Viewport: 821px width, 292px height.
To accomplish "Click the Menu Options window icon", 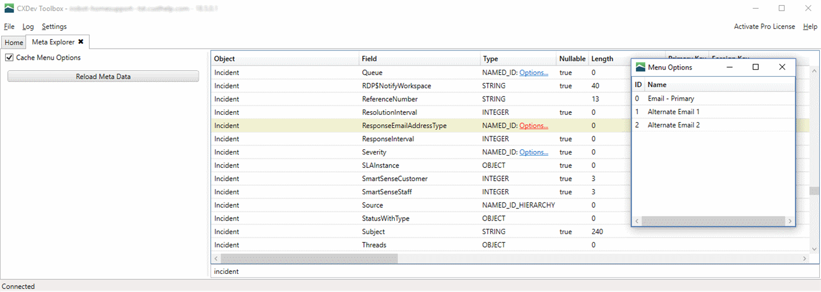I will (640, 67).
